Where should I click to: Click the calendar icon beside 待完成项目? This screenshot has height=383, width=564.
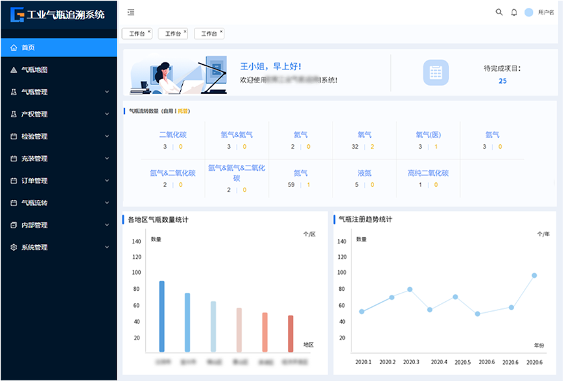[x=436, y=73]
